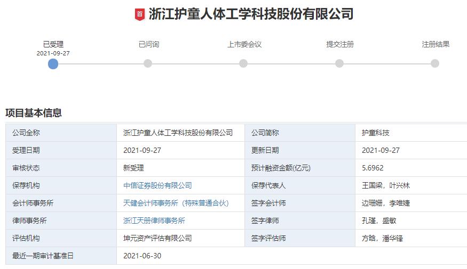
Task: Select the 已受理 stage label
Action: pyautogui.click(x=53, y=44)
